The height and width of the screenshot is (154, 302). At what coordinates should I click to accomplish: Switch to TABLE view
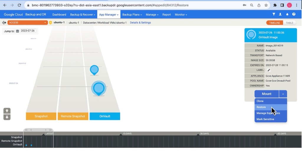[x=290, y=23]
